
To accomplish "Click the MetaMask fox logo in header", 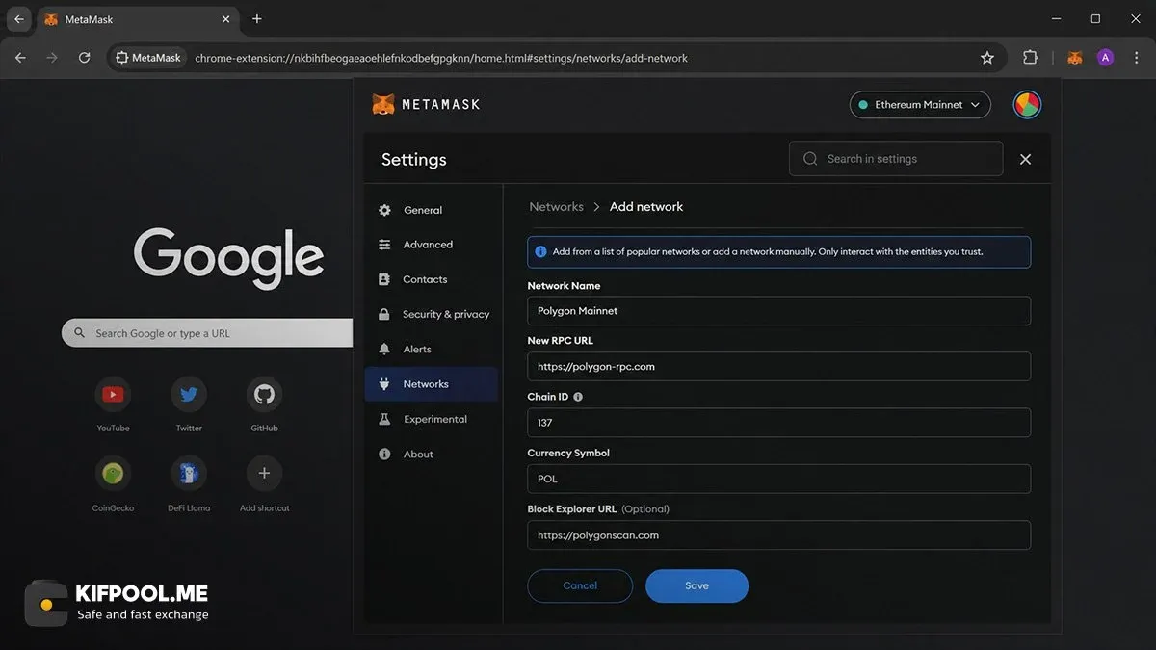I will (x=383, y=104).
